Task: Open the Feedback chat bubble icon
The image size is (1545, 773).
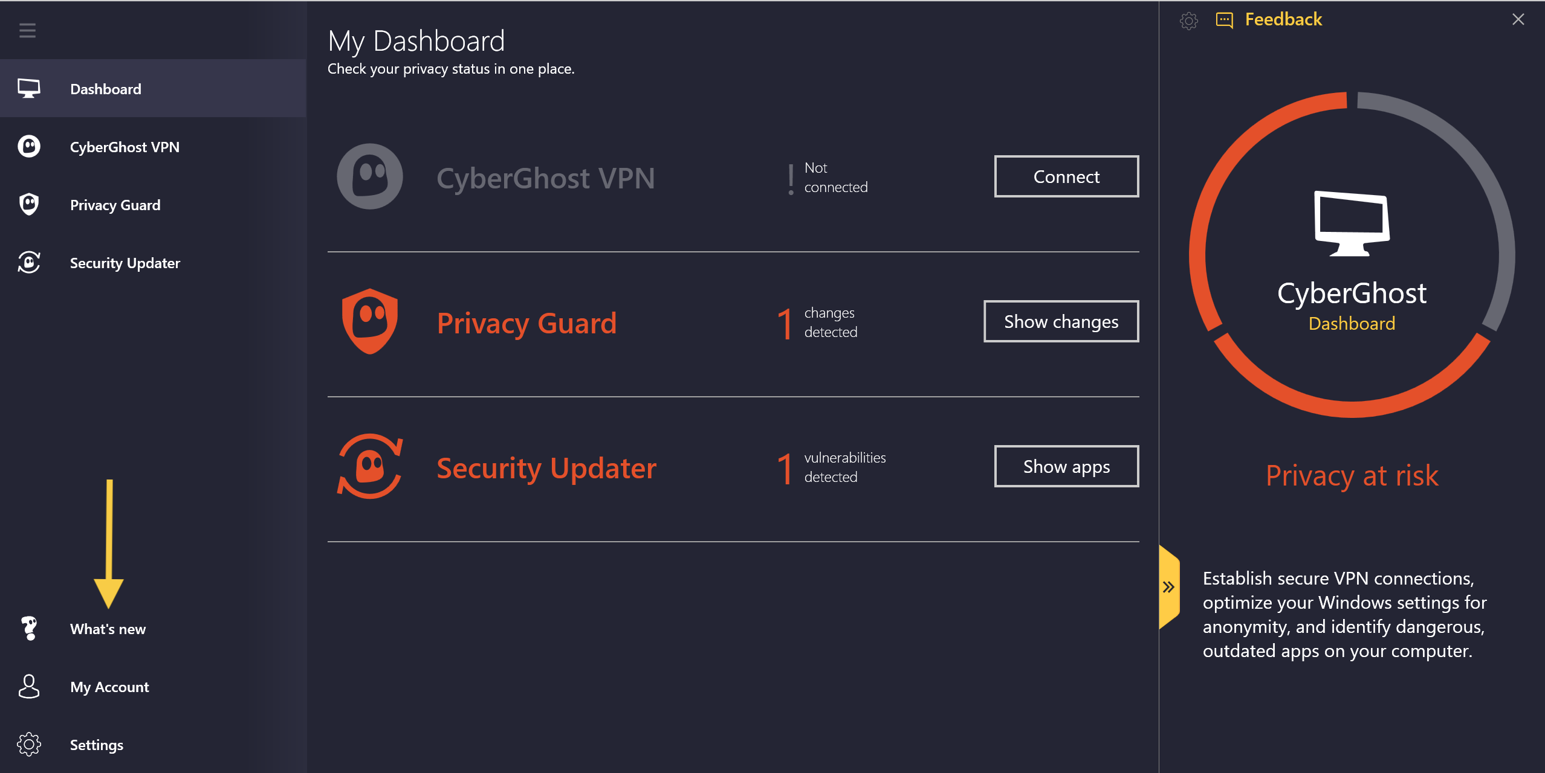Action: (x=1224, y=20)
